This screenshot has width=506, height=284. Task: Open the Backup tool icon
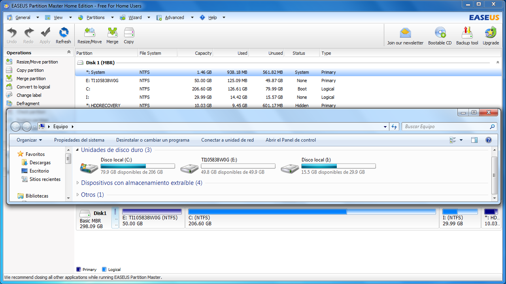[x=467, y=32]
